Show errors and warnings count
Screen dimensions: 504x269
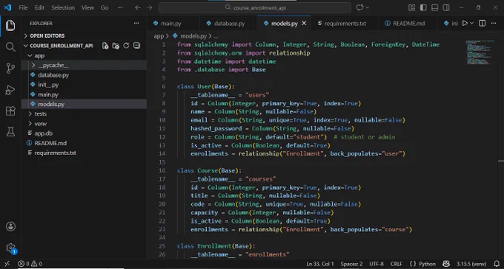coord(30,264)
